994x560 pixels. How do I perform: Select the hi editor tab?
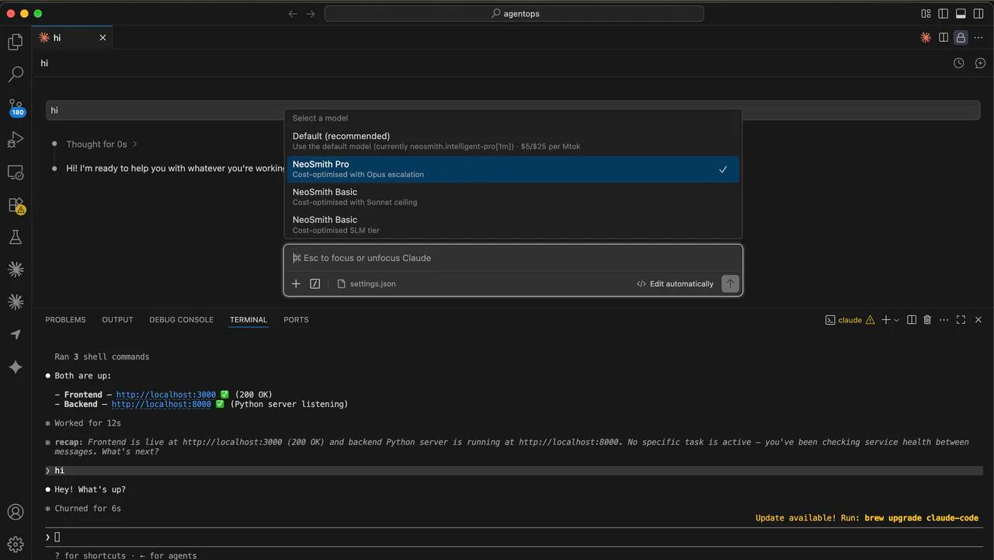(72, 37)
